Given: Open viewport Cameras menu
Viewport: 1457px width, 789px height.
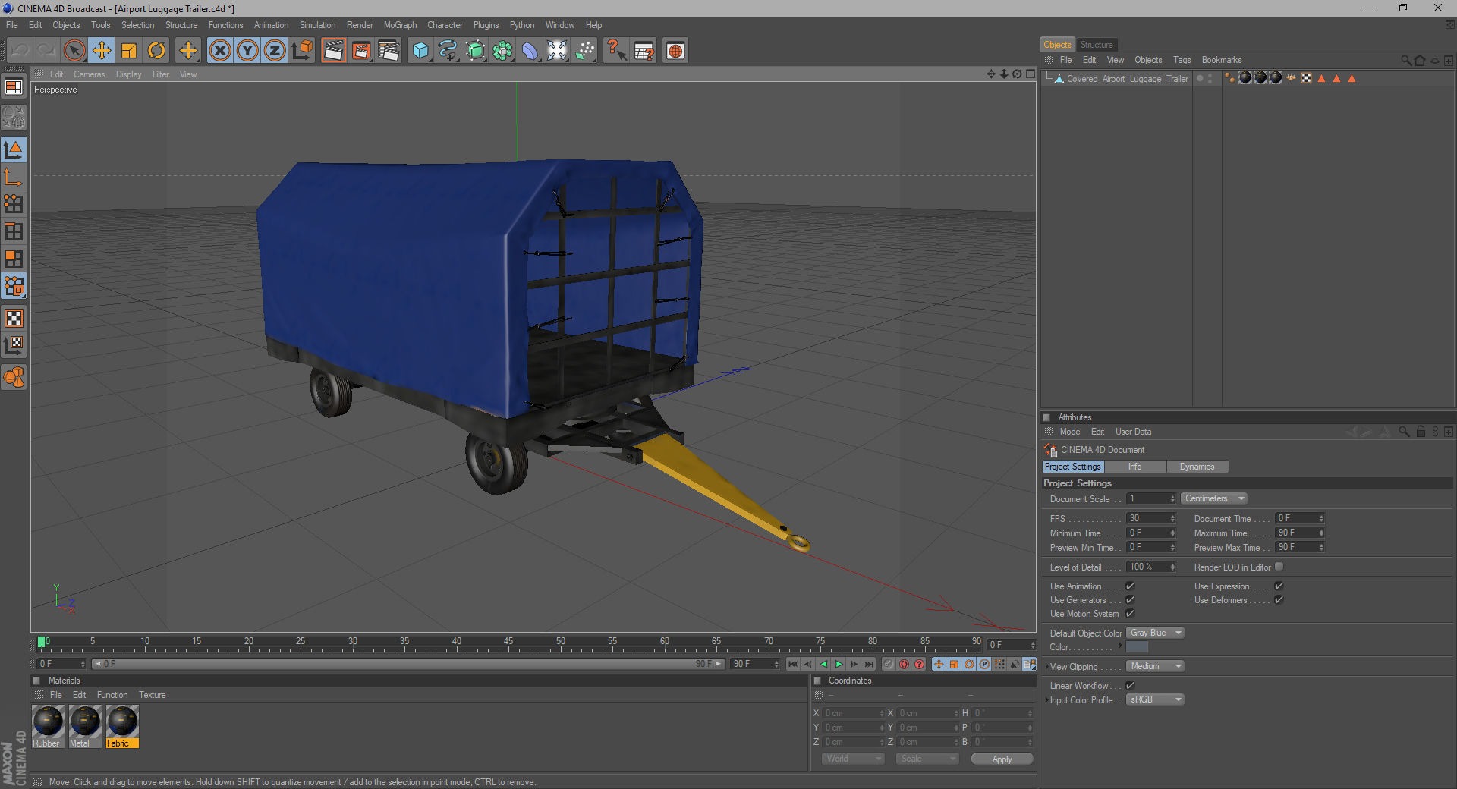Looking at the screenshot, I should [x=90, y=74].
